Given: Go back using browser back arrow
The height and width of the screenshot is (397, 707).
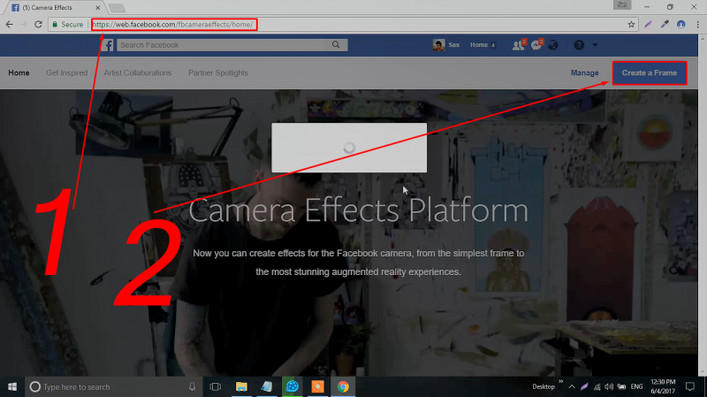Looking at the screenshot, I should (9, 25).
